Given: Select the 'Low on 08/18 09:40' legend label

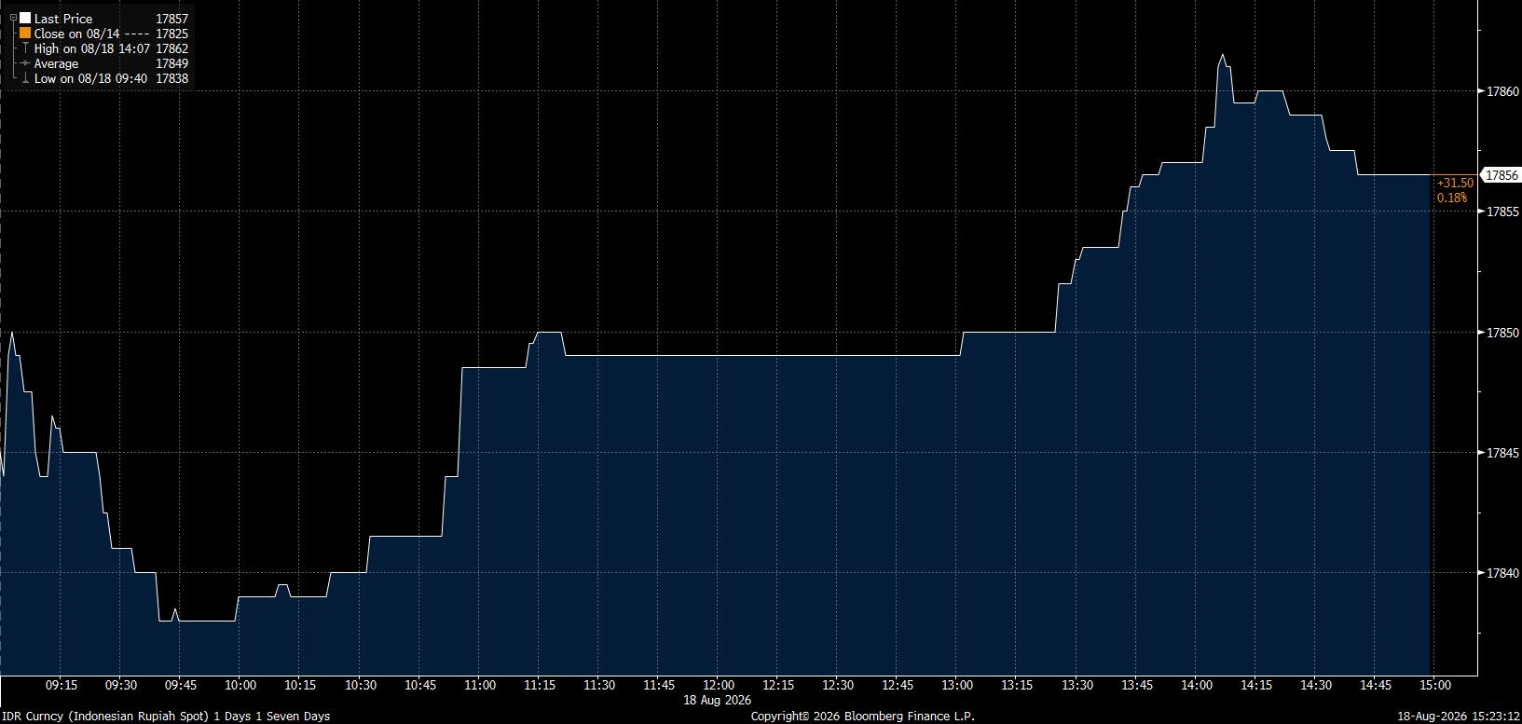Looking at the screenshot, I should click(90, 78).
